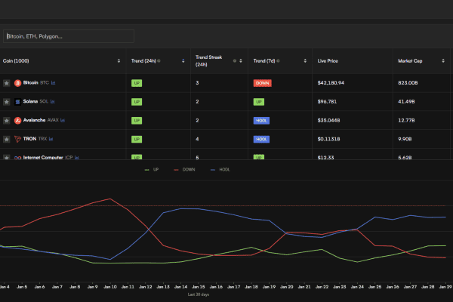Open the Internet Computer coin name link
Screen dimensions: 453x302
coord(43,158)
